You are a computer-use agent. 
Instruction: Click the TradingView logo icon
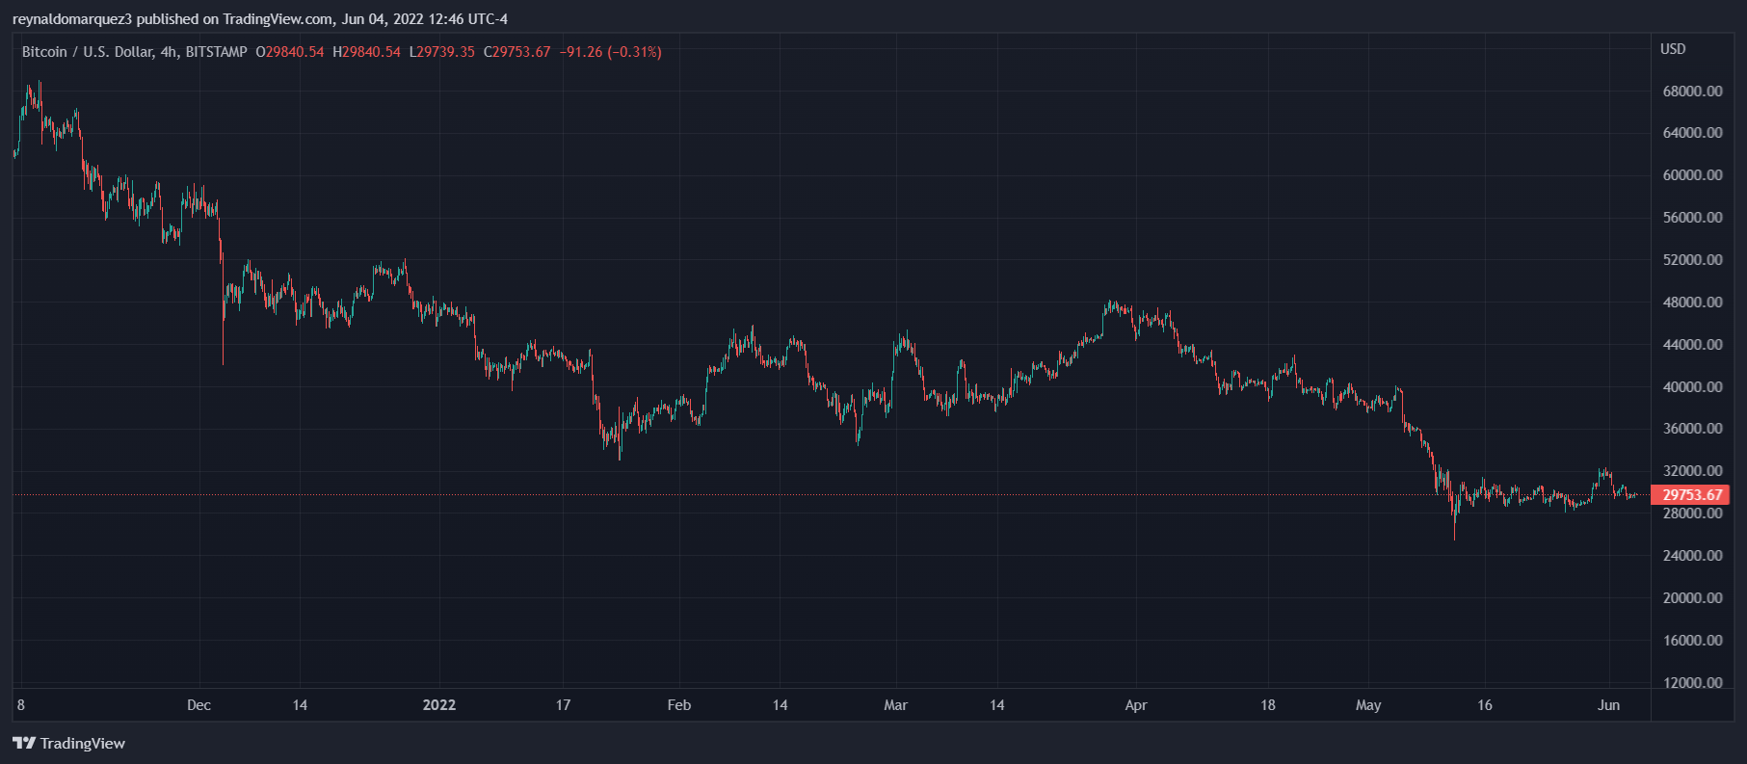click(x=24, y=743)
